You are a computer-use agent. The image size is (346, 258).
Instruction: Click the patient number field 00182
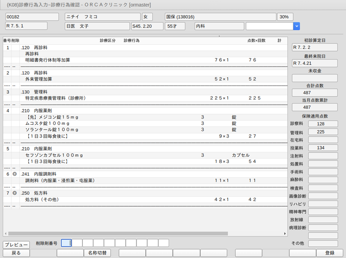click(x=27, y=17)
